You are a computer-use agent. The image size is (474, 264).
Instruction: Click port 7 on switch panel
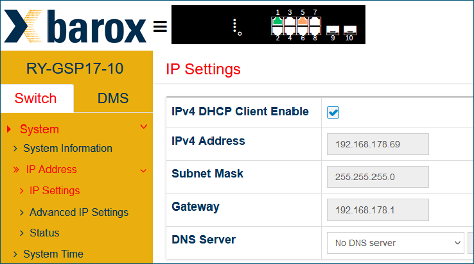coord(315,21)
